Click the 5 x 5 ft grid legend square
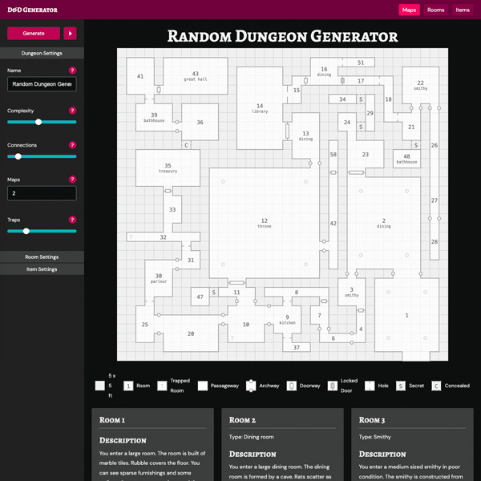The width and height of the screenshot is (481, 481). [100, 386]
